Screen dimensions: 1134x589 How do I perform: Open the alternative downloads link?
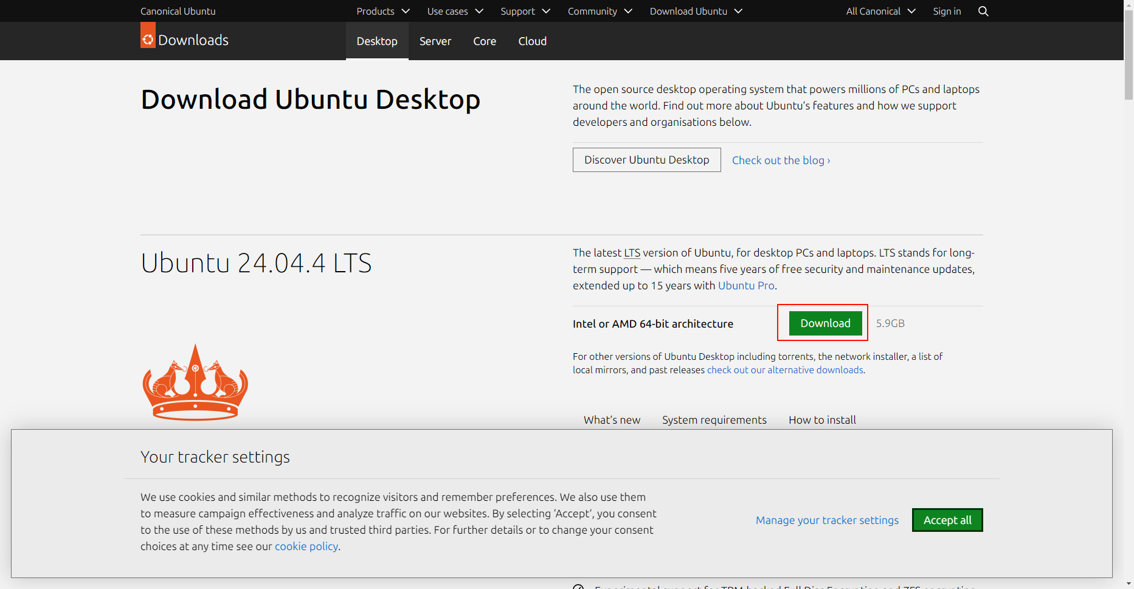pos(785,370)
